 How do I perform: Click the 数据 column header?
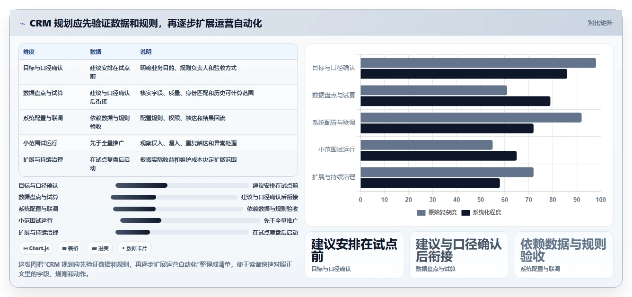pyautogui.click(x=96, y=52)
